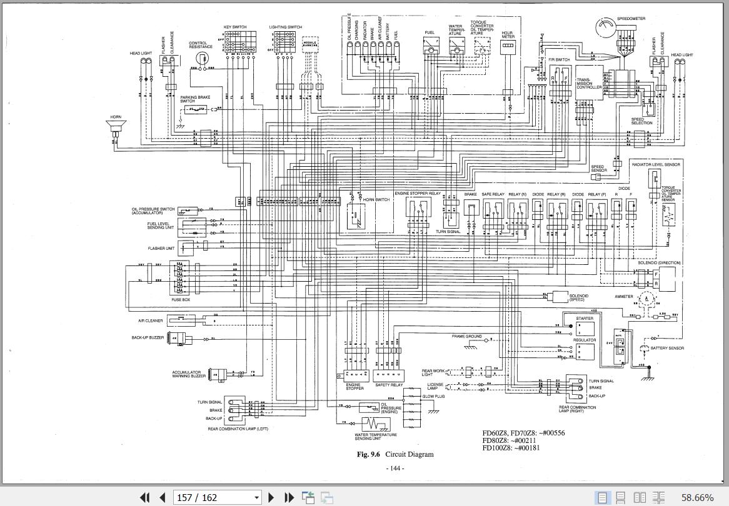The height and width of the screenshot is (506, 729).
Task: Go to the next page
Action: [272, 498]
